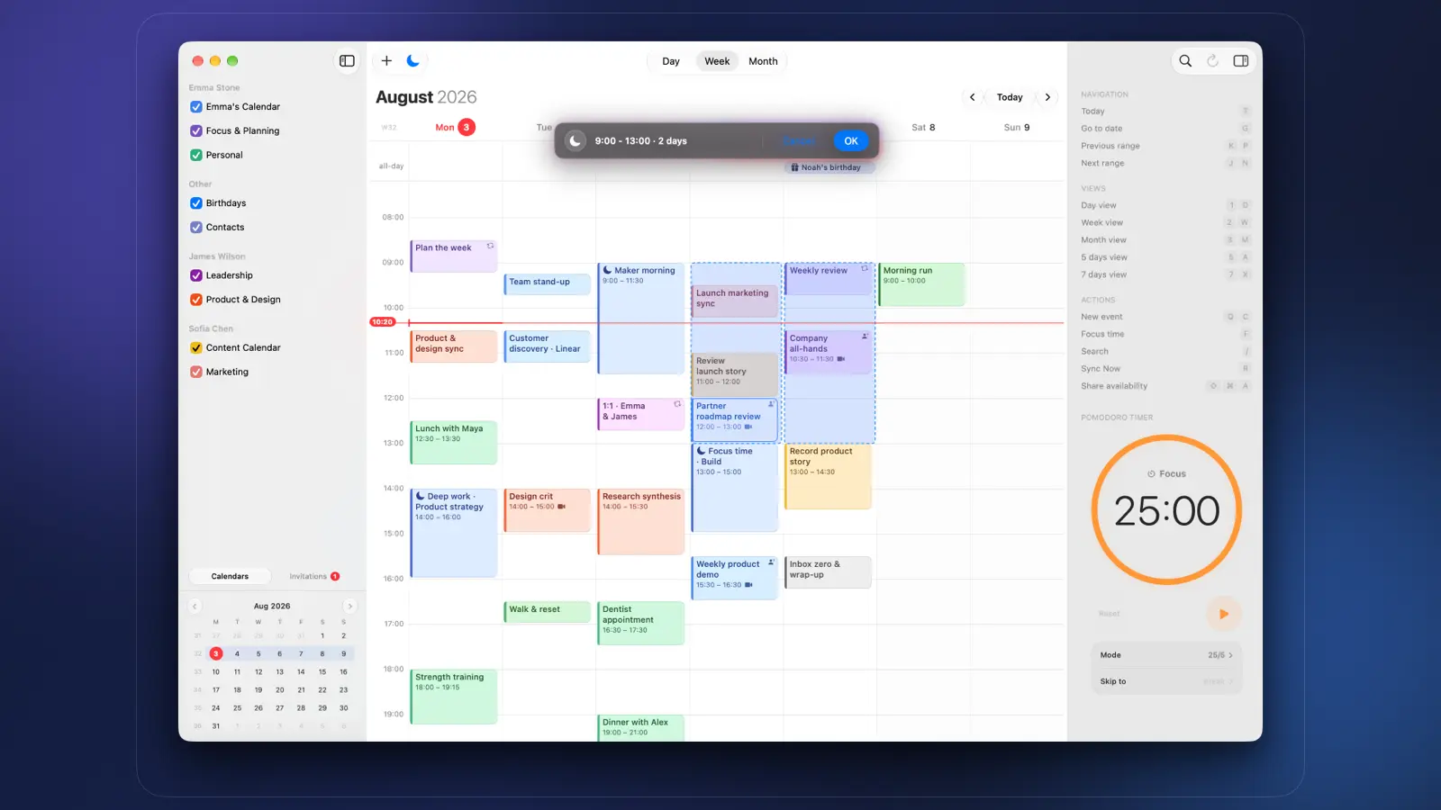Go to previous week with left arrow

coord(972,97)
